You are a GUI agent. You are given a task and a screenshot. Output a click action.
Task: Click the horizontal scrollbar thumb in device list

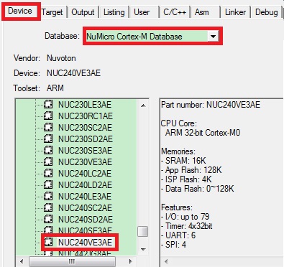(x=72, y=261)
